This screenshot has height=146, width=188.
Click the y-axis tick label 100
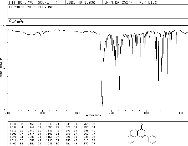click(3, 26)
